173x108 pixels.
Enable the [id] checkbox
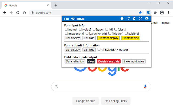tap(107, 29)
